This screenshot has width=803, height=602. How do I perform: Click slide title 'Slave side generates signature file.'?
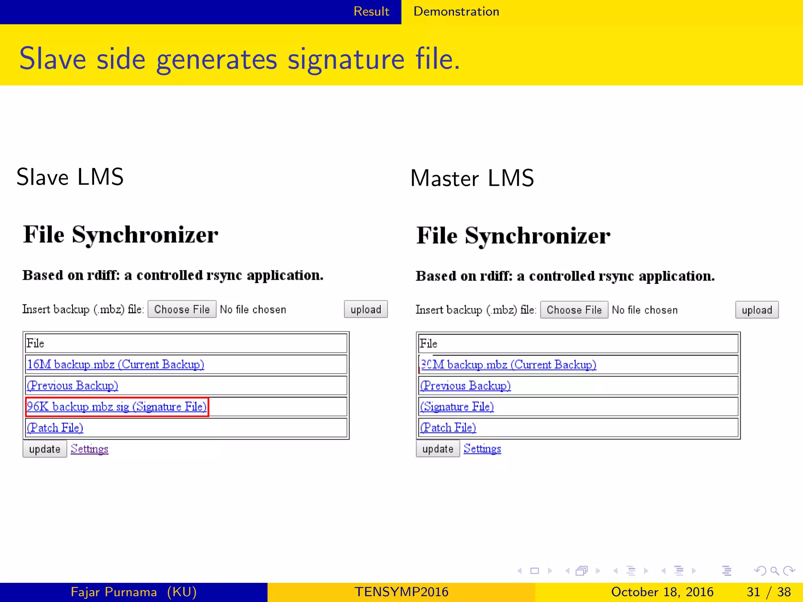click(240, 59)
